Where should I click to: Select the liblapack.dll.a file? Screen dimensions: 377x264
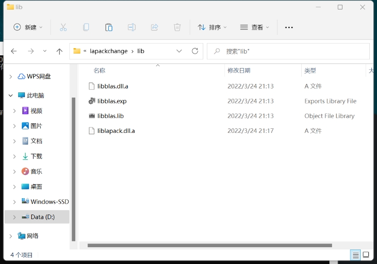coord(116,131)
